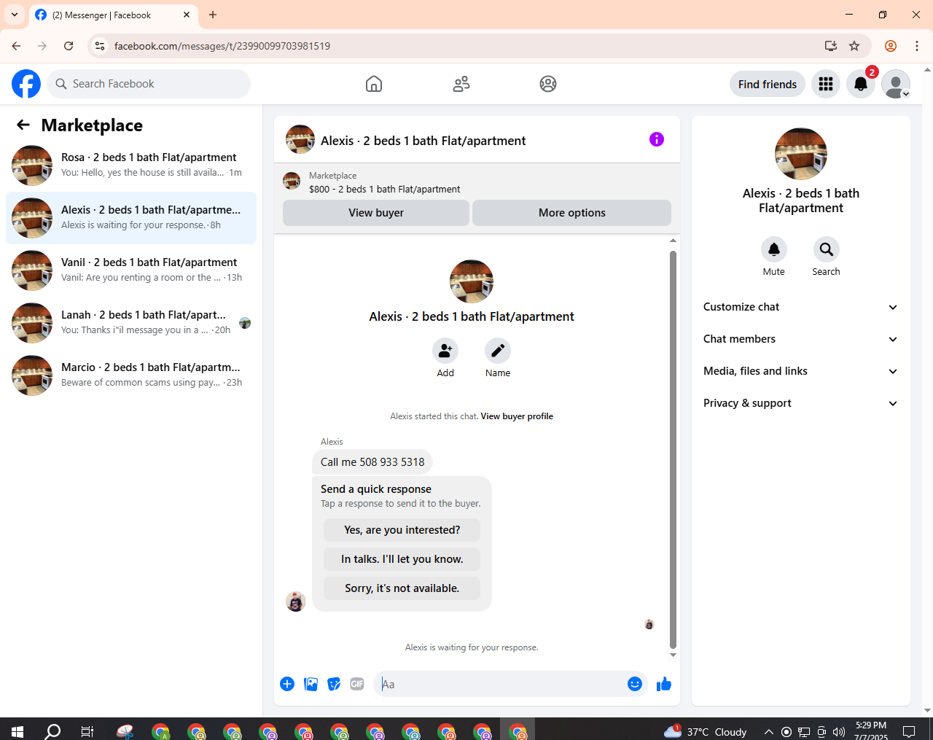Image resolution: width=933 pixels, height=740 pixels.
Task: Open the Chrome three-dot menu
Action: click(x=917, y=46)
